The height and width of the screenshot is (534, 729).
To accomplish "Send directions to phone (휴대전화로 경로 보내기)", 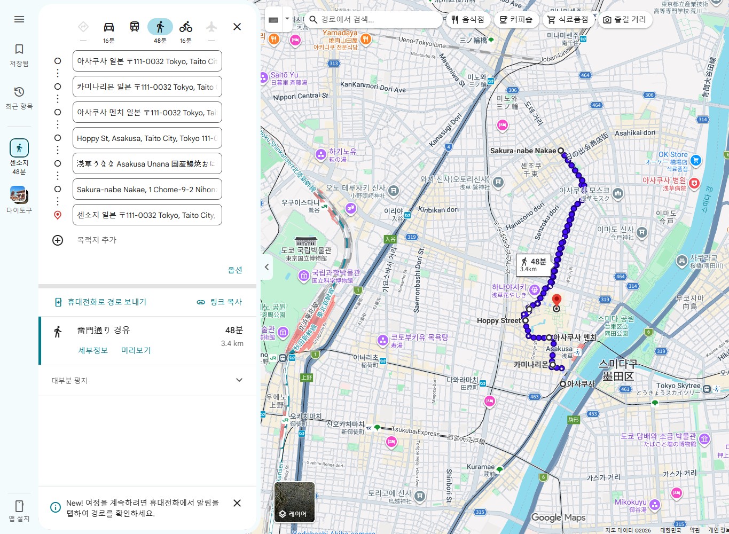I will 100,302.
